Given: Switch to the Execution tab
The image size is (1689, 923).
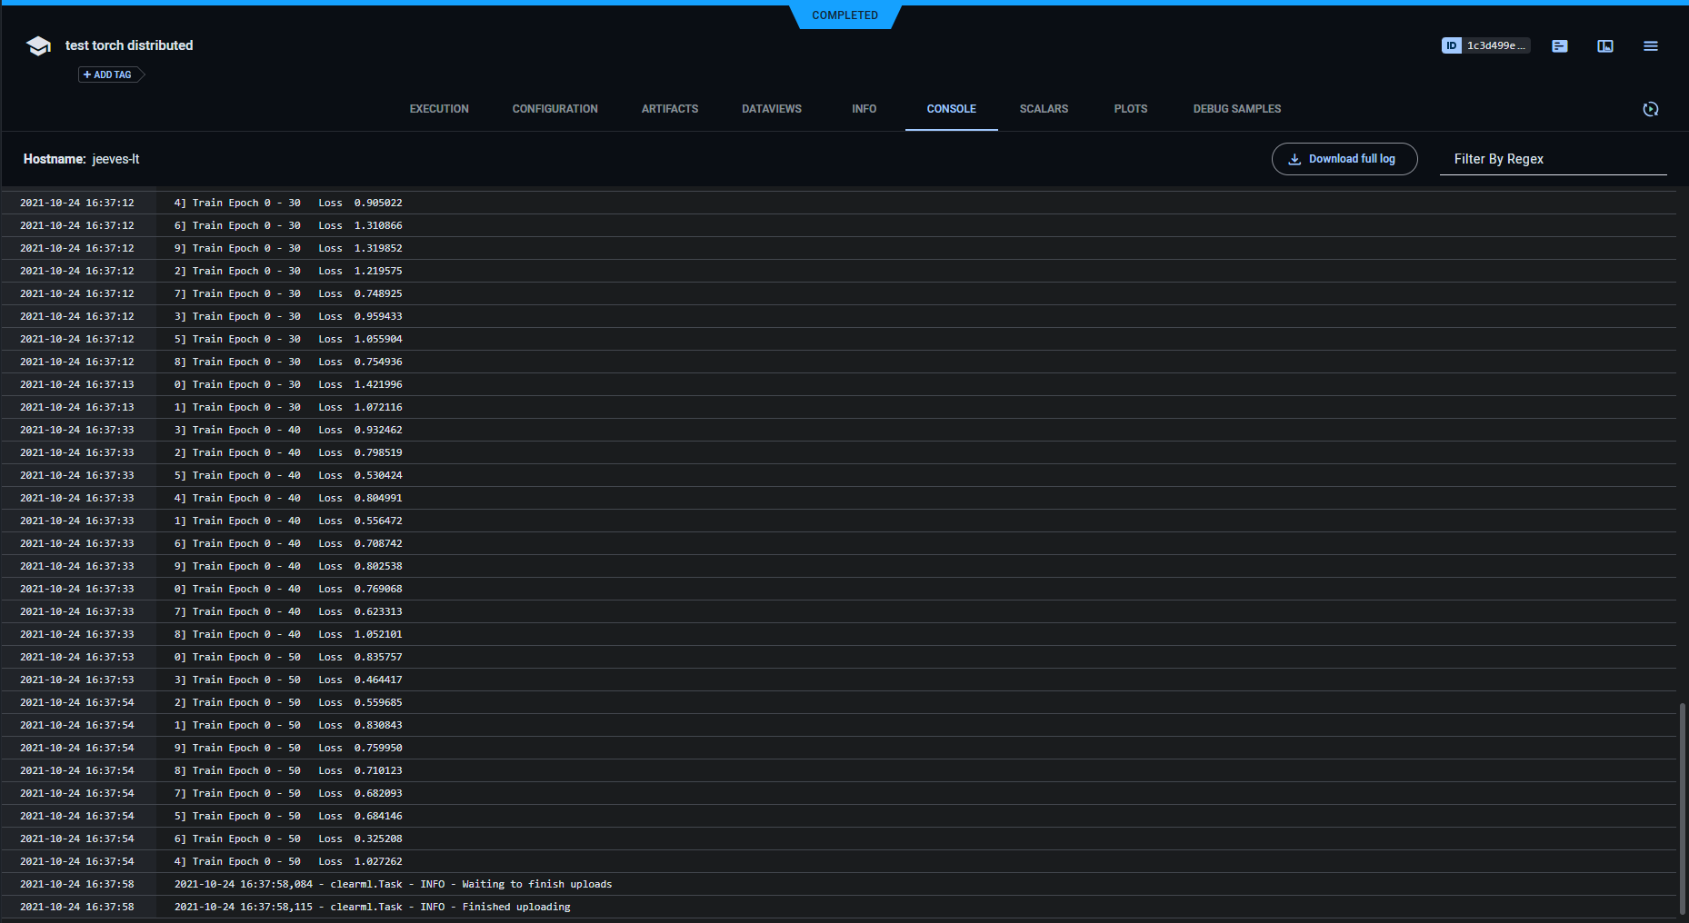Looking at the screenshot, I should point(439,109).
